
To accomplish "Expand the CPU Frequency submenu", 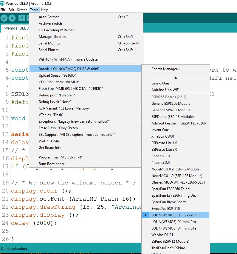I will 86,82.
